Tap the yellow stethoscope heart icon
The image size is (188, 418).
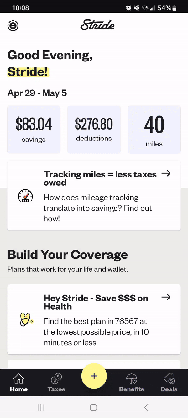26,319
